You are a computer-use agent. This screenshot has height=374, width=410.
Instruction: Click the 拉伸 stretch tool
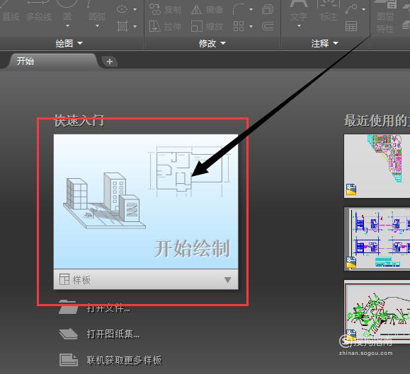[165, 26]
